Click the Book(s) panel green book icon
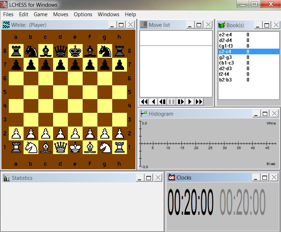Image resolution: width=281 pixels, height=232 pixels. coord(222,25)
